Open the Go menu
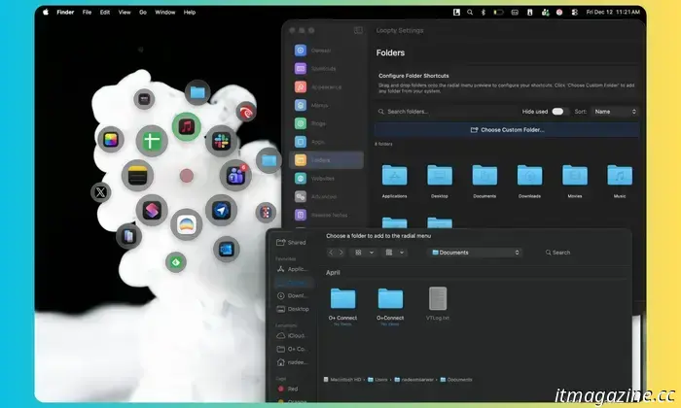 [x=143, y=12]
